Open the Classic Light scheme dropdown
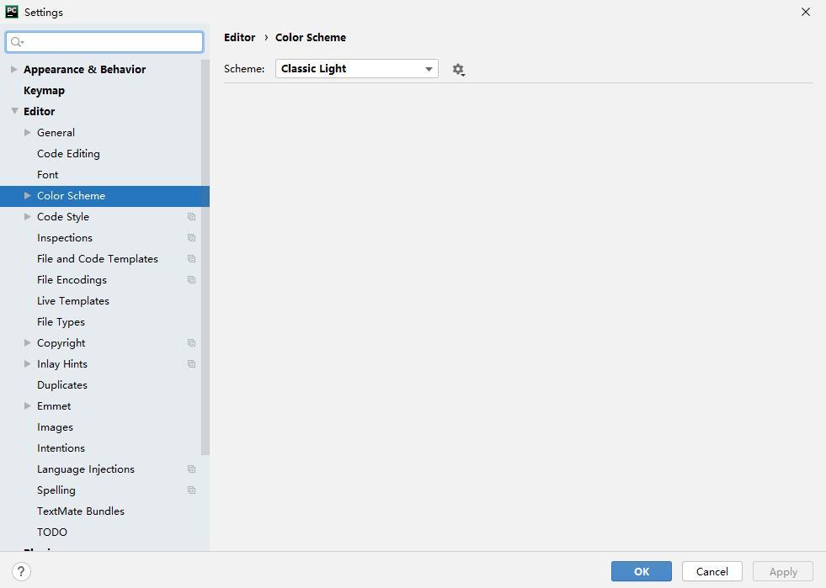The image size is (826, 588). [357, 68]
